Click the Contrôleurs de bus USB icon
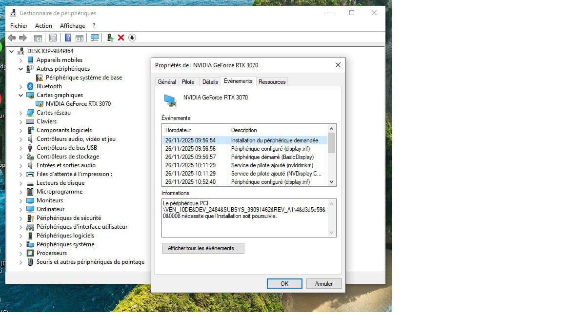The image size is (562, 316). pyautogui.click(x=30, y=148)
